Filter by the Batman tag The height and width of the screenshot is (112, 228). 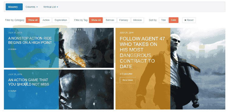point(110,20)
